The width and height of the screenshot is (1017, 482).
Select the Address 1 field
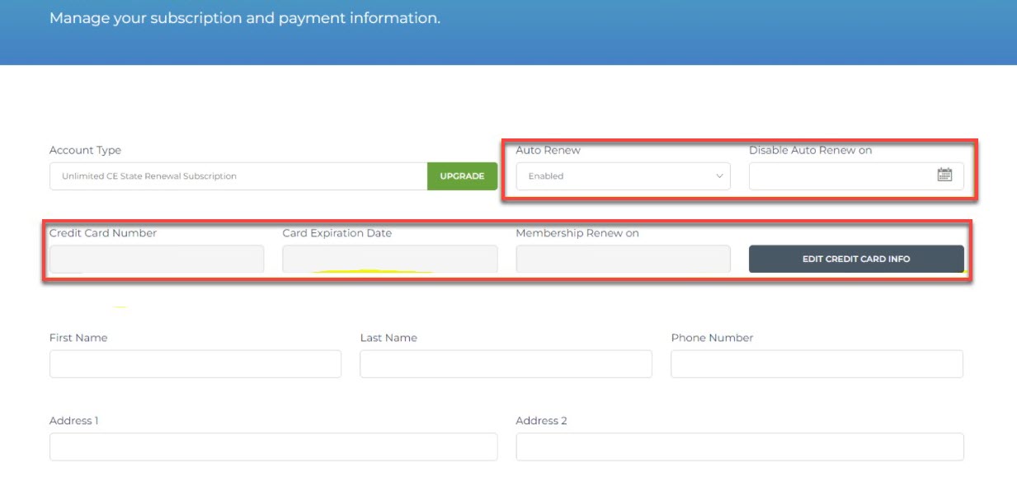click(x=272, y=446)
